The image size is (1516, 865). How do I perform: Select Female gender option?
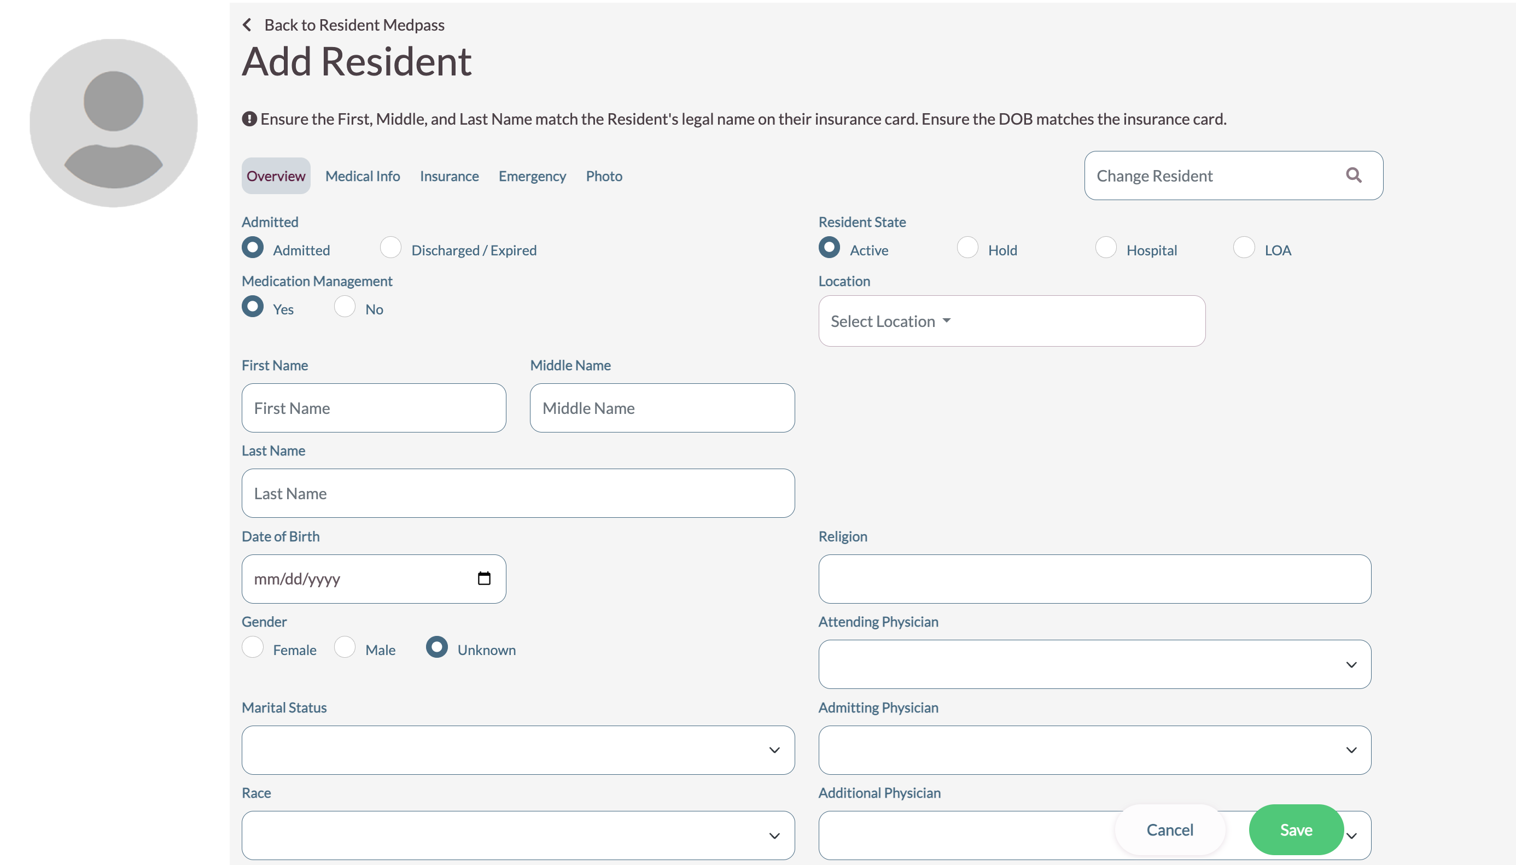[x=253, y=647]
